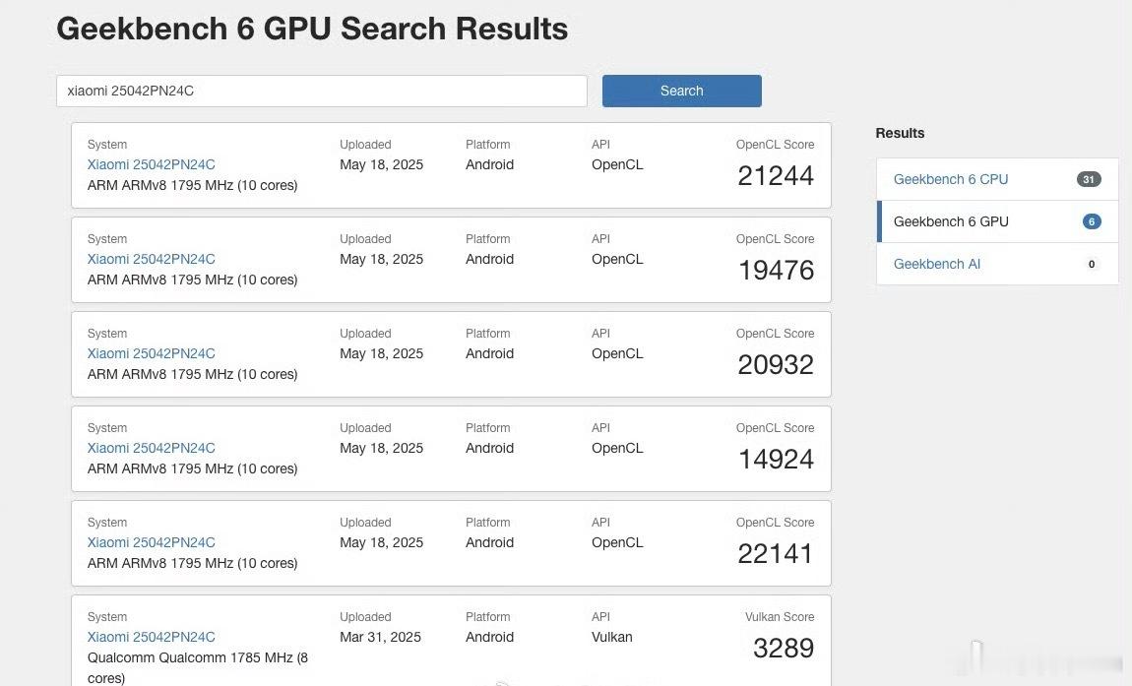This screenshot has height=686, width=1132.
Task: Open Xiaomi 25042PN24C link scoring 20932
Action: coord(151,353)
